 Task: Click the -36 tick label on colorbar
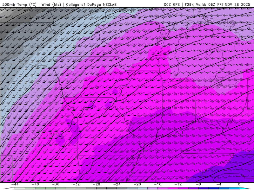[56, 184]
